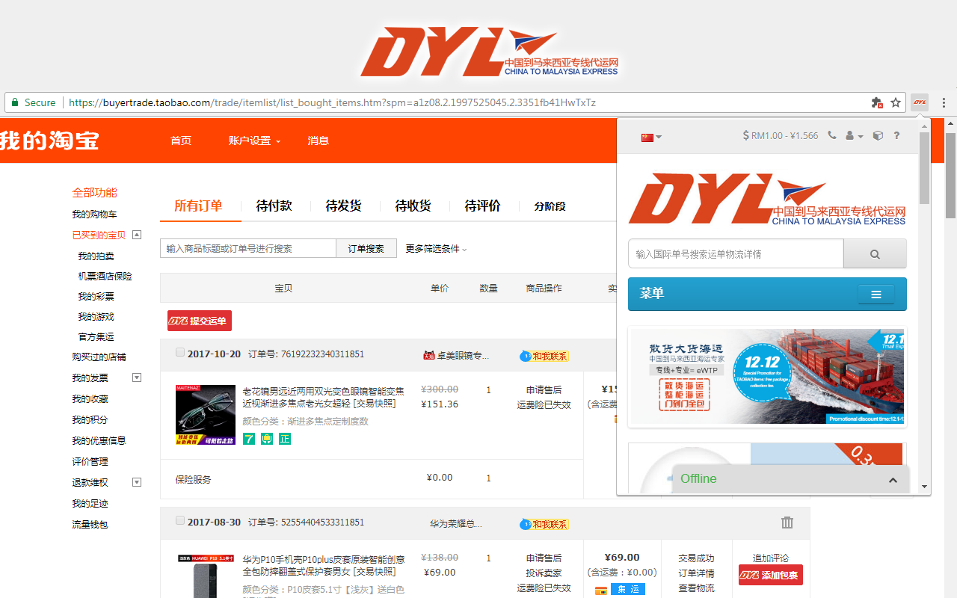Click the DYL 提交运单 button

[x=200, y=321]
